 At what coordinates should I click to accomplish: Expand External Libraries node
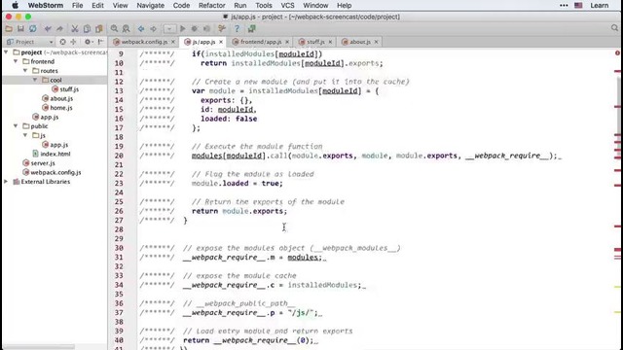point(6,182)
